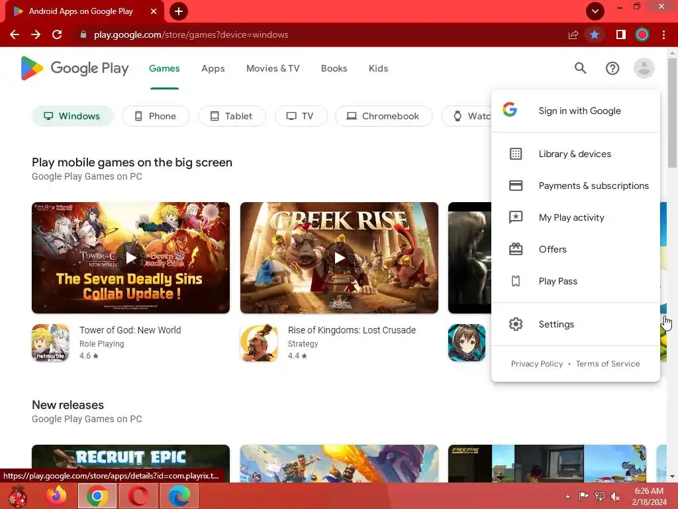The image size is (678, 509).
Task: Switch to the Kids tab
Action: coord(378,68)
